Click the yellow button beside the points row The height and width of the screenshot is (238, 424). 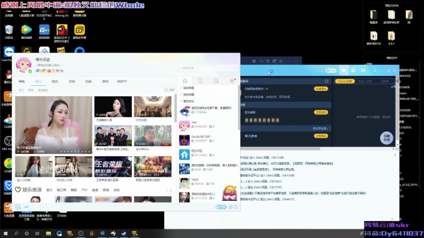(321, 89)
